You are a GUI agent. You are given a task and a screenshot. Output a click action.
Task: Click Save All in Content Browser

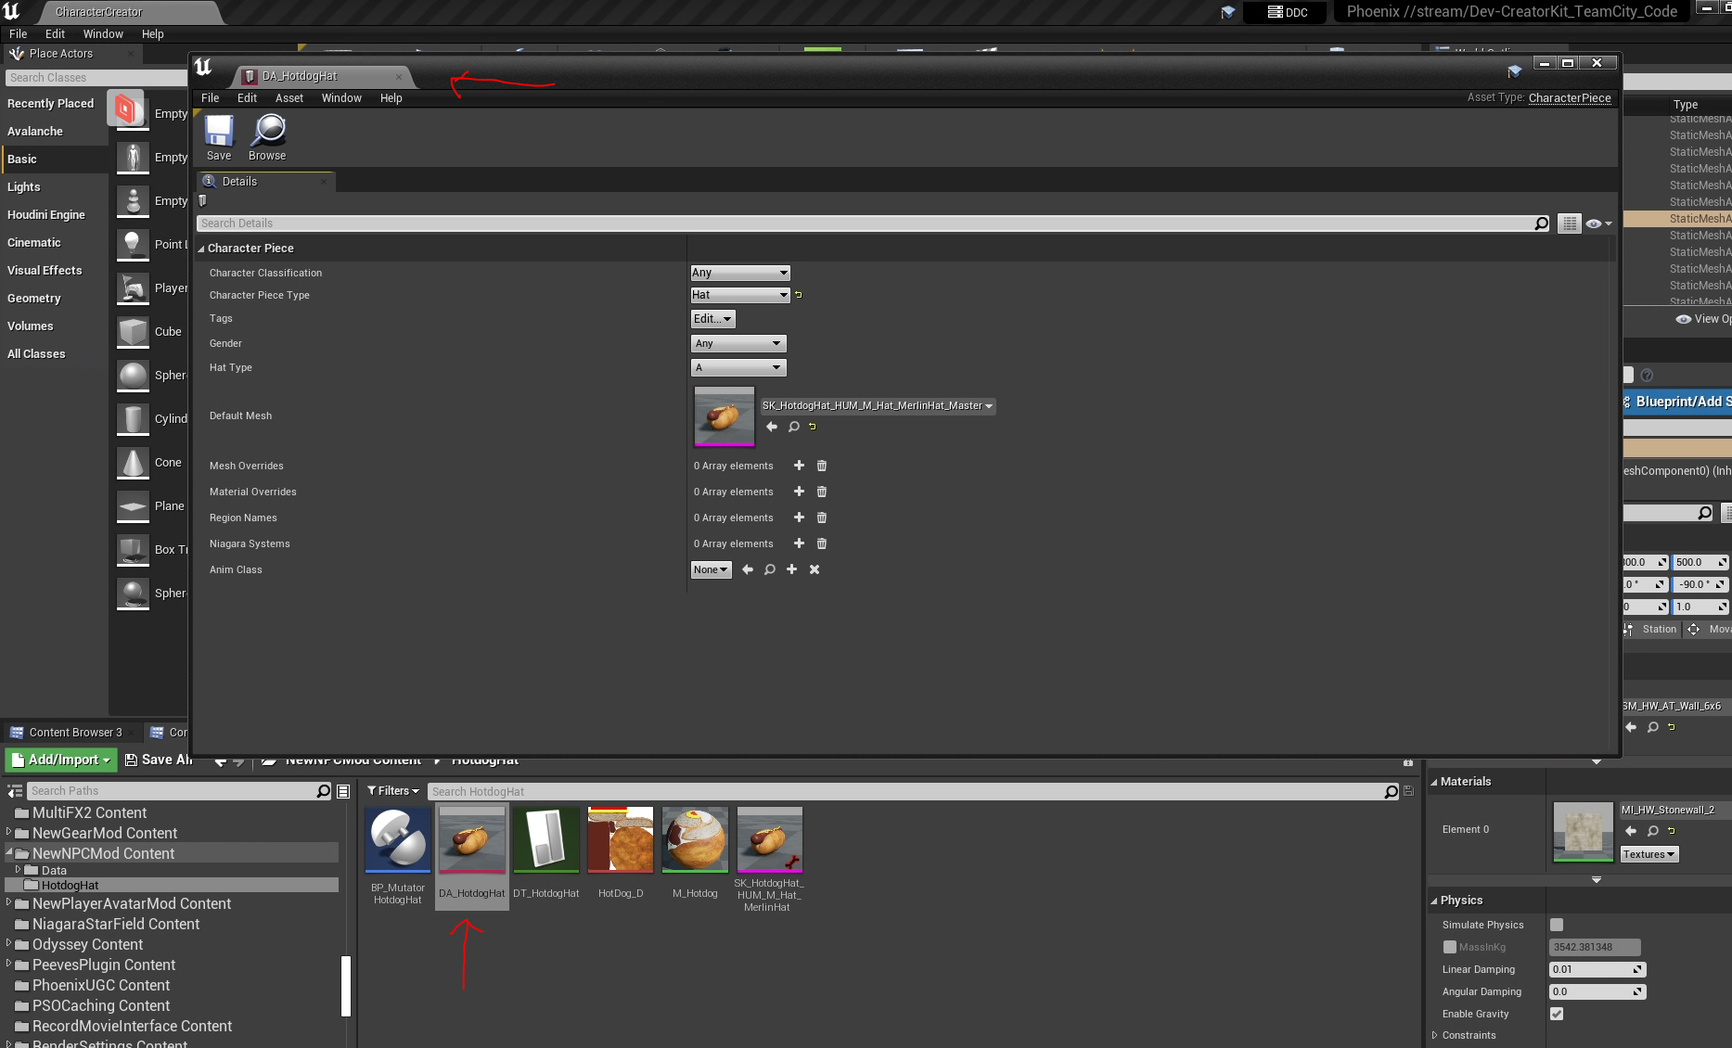[159, 760]
